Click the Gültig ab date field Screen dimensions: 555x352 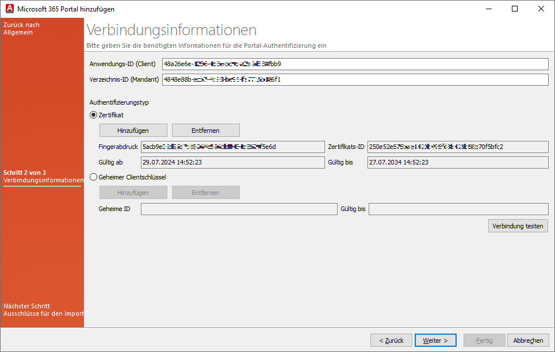[232, 162]
